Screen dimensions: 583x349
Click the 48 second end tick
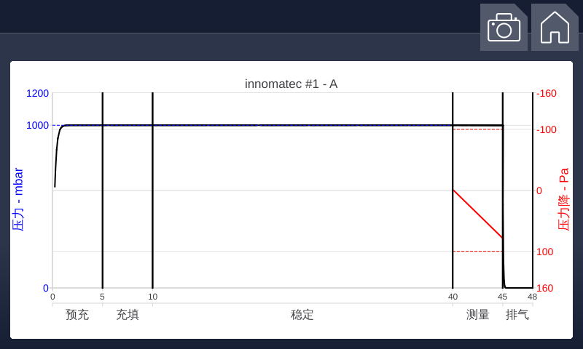pos(533,297)
